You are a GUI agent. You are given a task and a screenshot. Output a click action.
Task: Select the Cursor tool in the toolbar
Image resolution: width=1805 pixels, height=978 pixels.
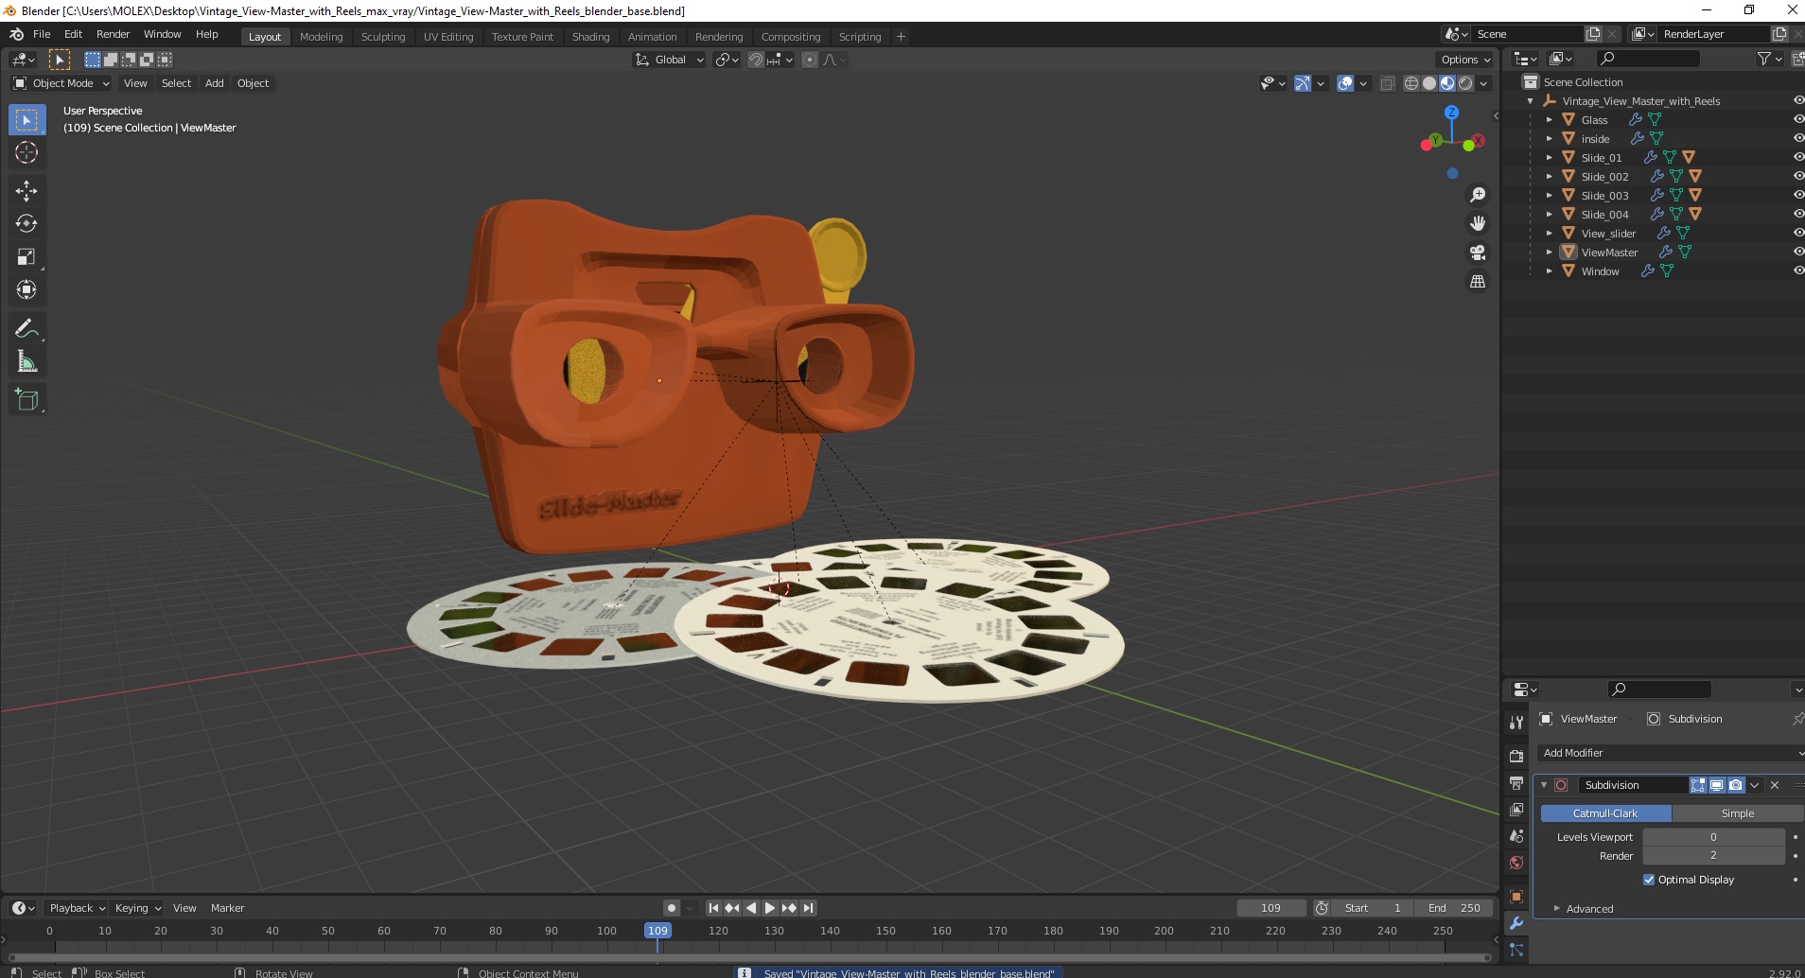coord(26,152)
